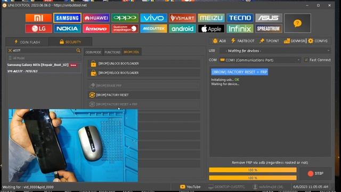This screenshot has height=192, width=341.
Task: Click the 'Waiting for device...' log line
Action: pyautogui.click(x=225, y=84)
